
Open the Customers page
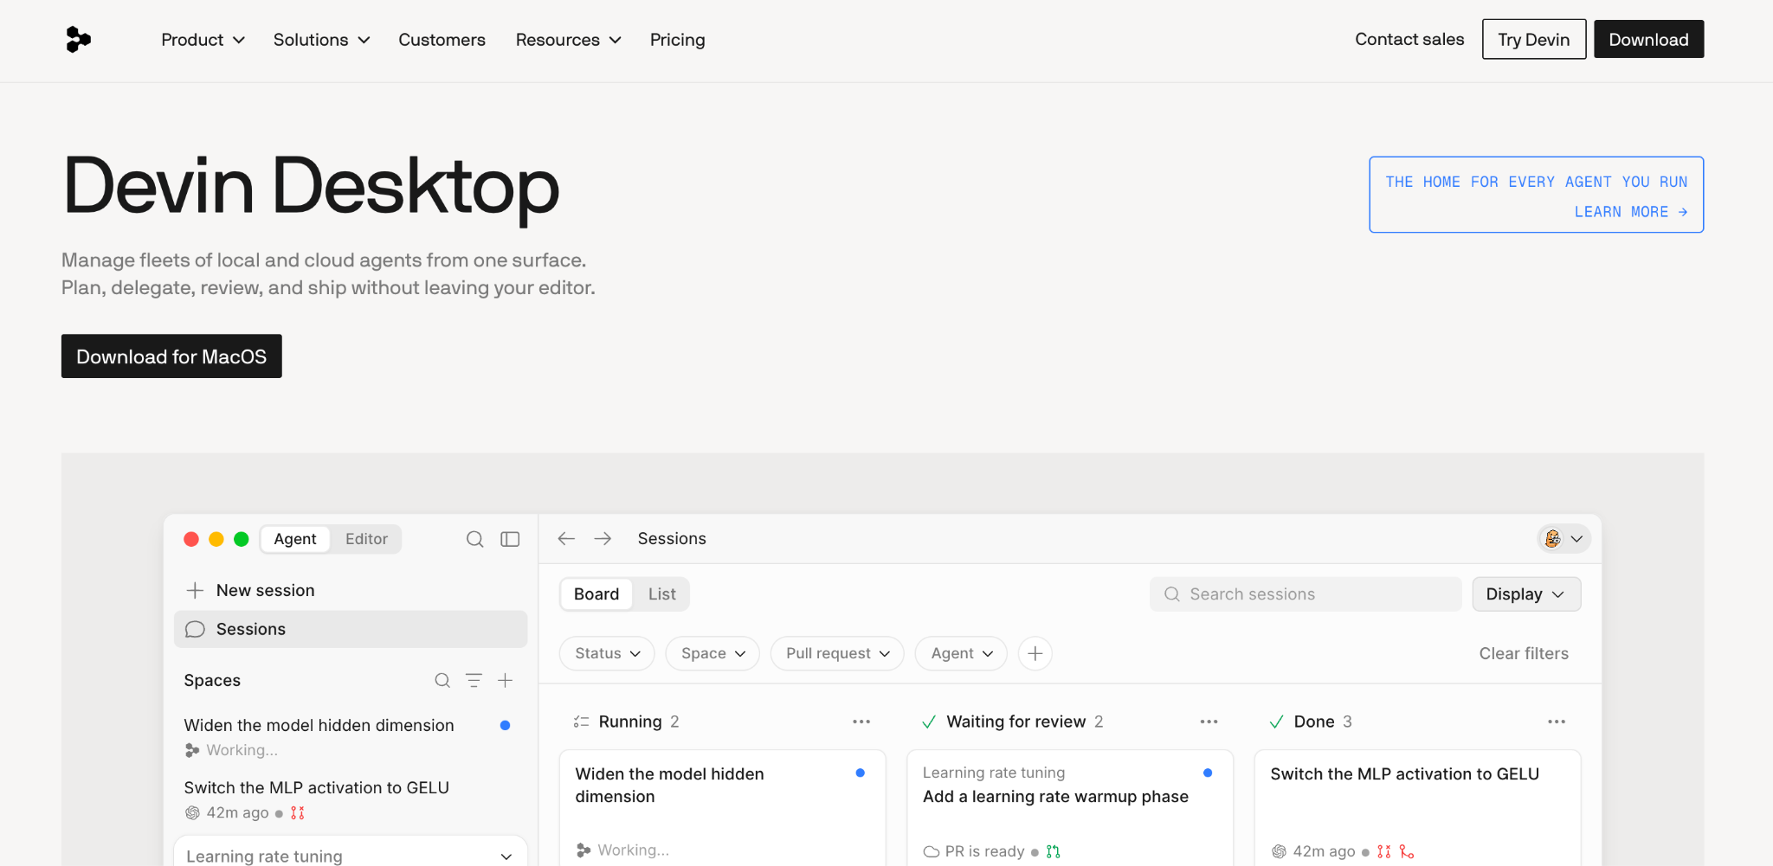coord(442,40)
